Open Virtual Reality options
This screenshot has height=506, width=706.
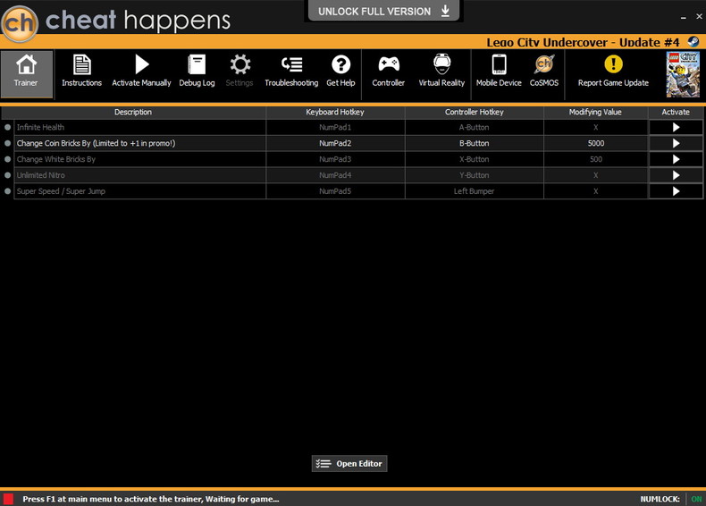(441, 72)
